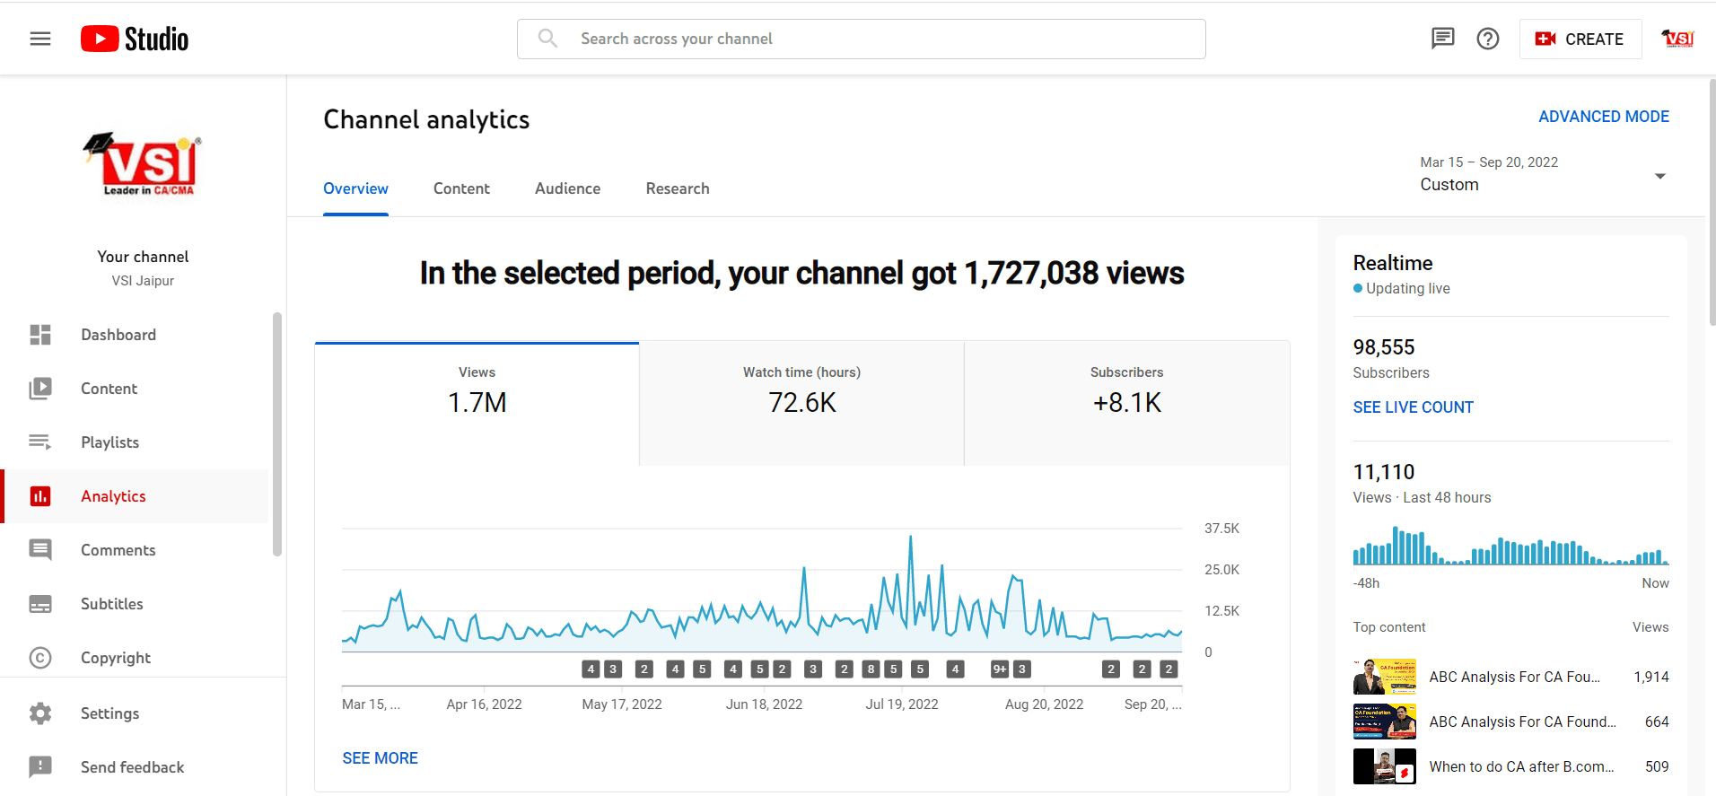The width and height of the screenshot is (1716, 796).
Task: Open the thumbnail with 664 views
Action: [1384, 722]
